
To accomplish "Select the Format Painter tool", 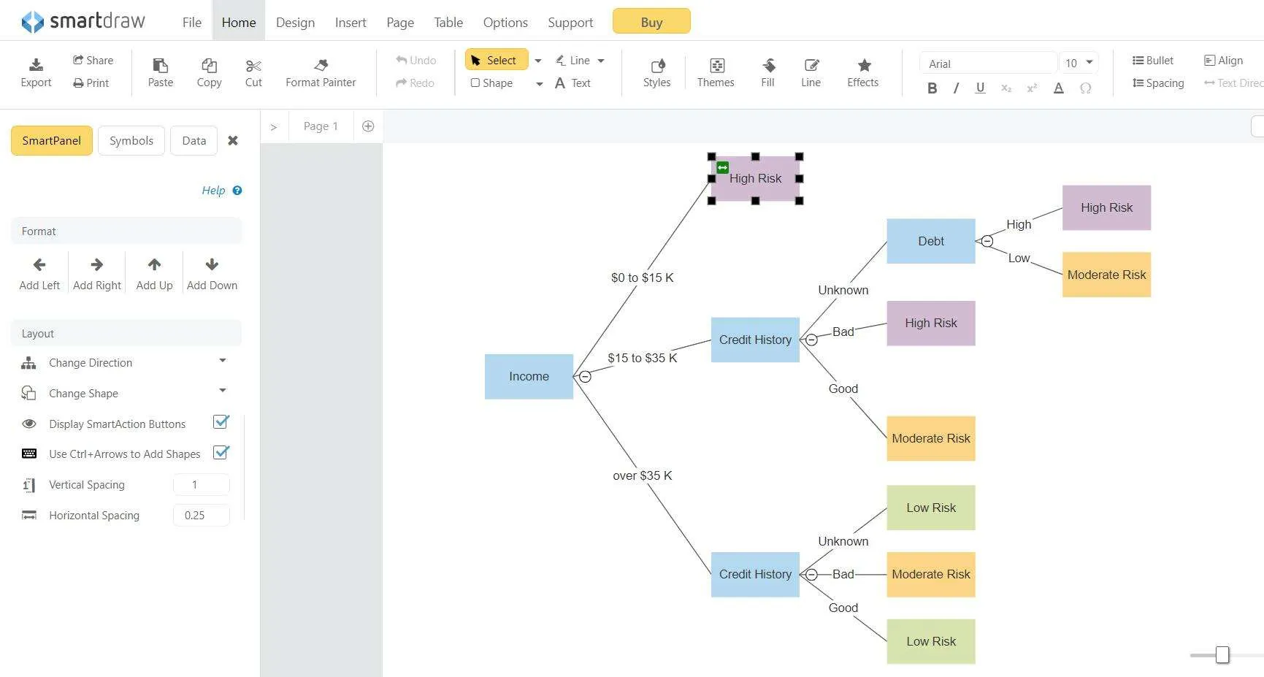I will (321, 73).
